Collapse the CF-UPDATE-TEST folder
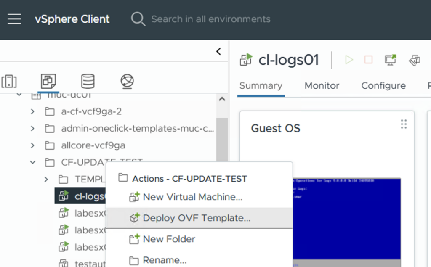This screenshot has height=267, width=431. click(x=33, y=162)
